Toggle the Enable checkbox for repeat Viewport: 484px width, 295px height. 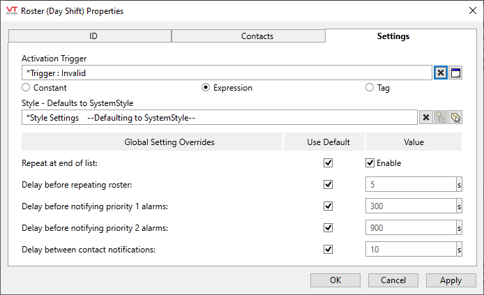pyautogui.click(x=370, y=163)
